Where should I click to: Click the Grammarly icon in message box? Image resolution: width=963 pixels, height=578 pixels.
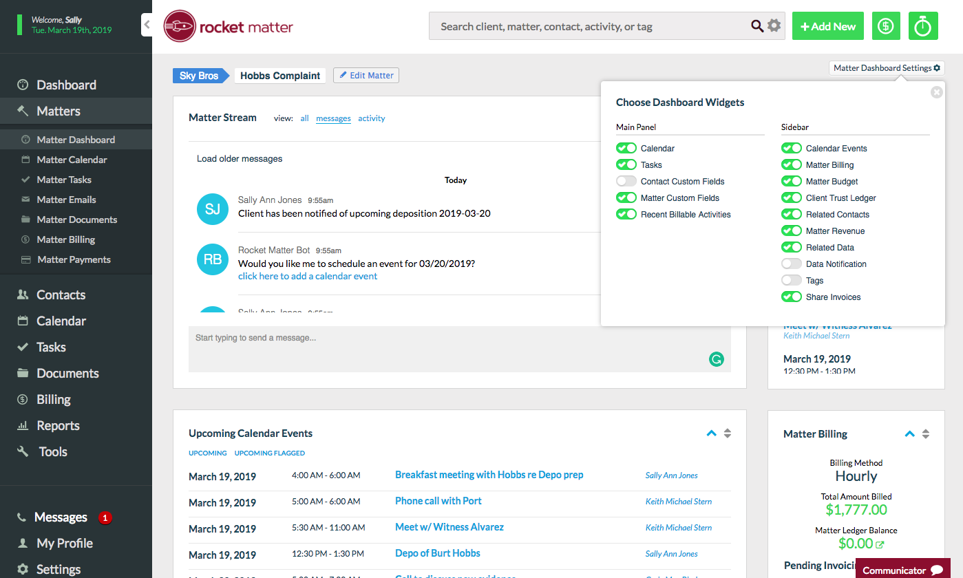pyautogui.click(x=716, y=359)
